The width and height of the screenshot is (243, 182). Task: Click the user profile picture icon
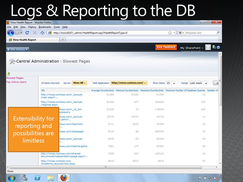point(208,47)
